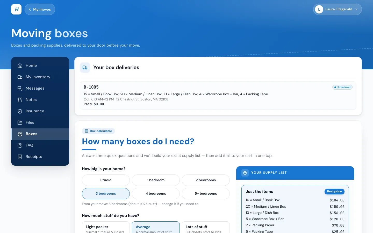Choose Light packer stuff amount
This screenshot has width=373, height=233.
tap(106, 227)
